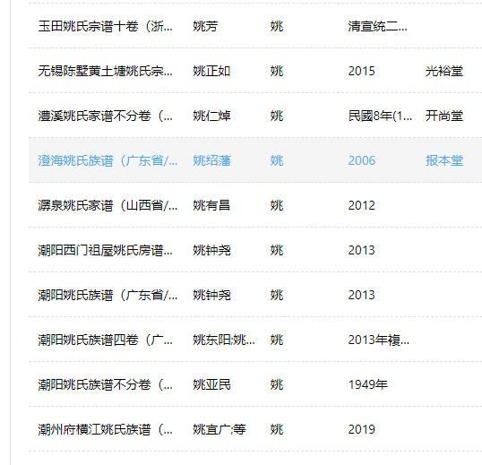Click hall name 光裕堂
The image size is (482, 465).
pos(444,72)
